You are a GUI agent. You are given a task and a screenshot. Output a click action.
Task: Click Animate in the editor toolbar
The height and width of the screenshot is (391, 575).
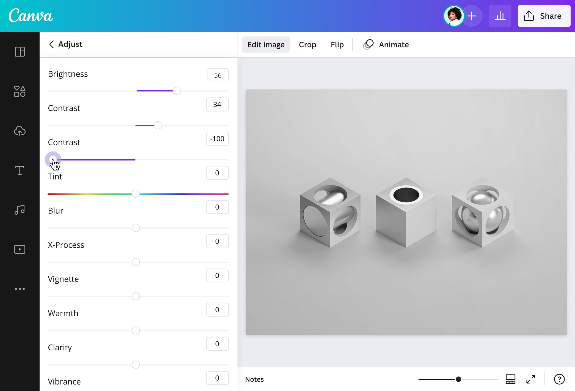[386, 44]
